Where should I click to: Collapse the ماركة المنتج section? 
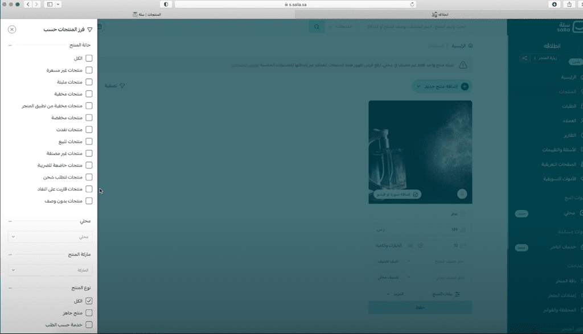10,255
